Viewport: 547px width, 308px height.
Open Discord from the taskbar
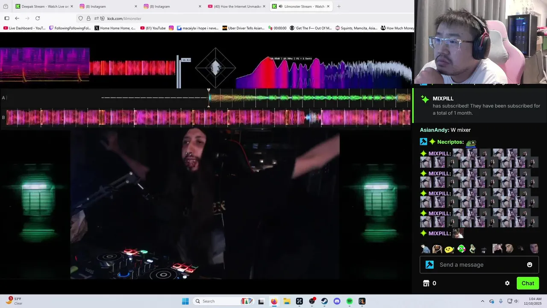click(x=337, y=301)
